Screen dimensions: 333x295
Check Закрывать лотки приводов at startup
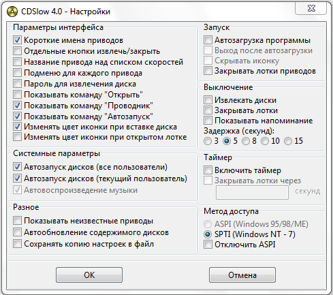208,71
